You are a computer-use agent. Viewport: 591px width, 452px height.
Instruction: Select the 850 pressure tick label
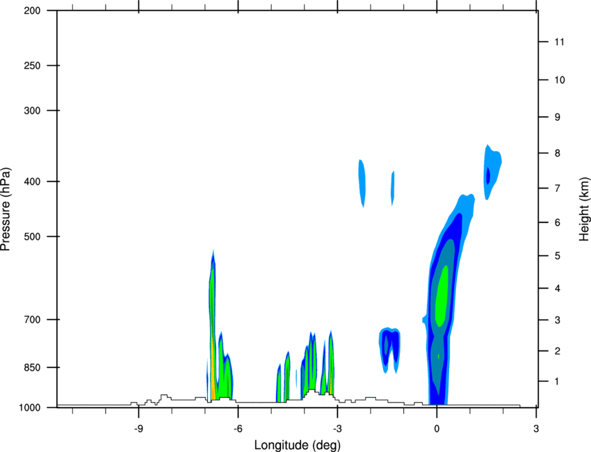(x=32, y=367)
